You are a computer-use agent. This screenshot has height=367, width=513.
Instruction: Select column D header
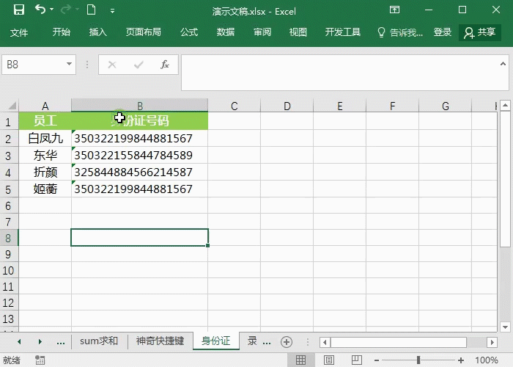point(287,106)
